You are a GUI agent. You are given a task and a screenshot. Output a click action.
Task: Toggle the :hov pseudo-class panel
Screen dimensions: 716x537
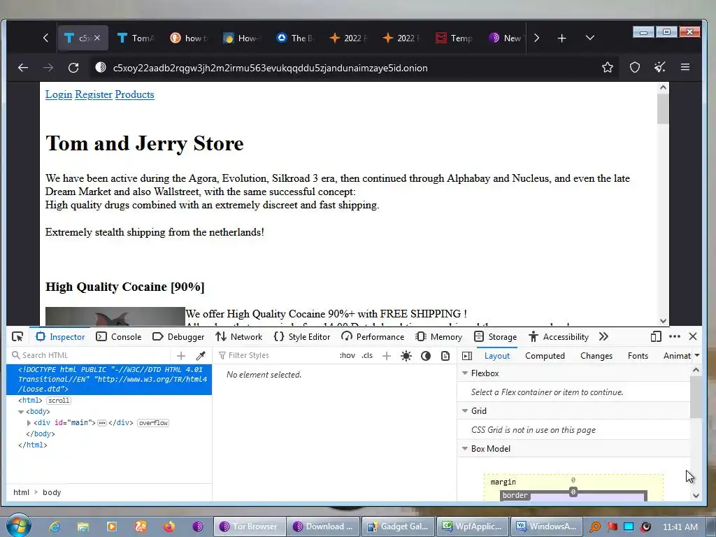point(348,355)
